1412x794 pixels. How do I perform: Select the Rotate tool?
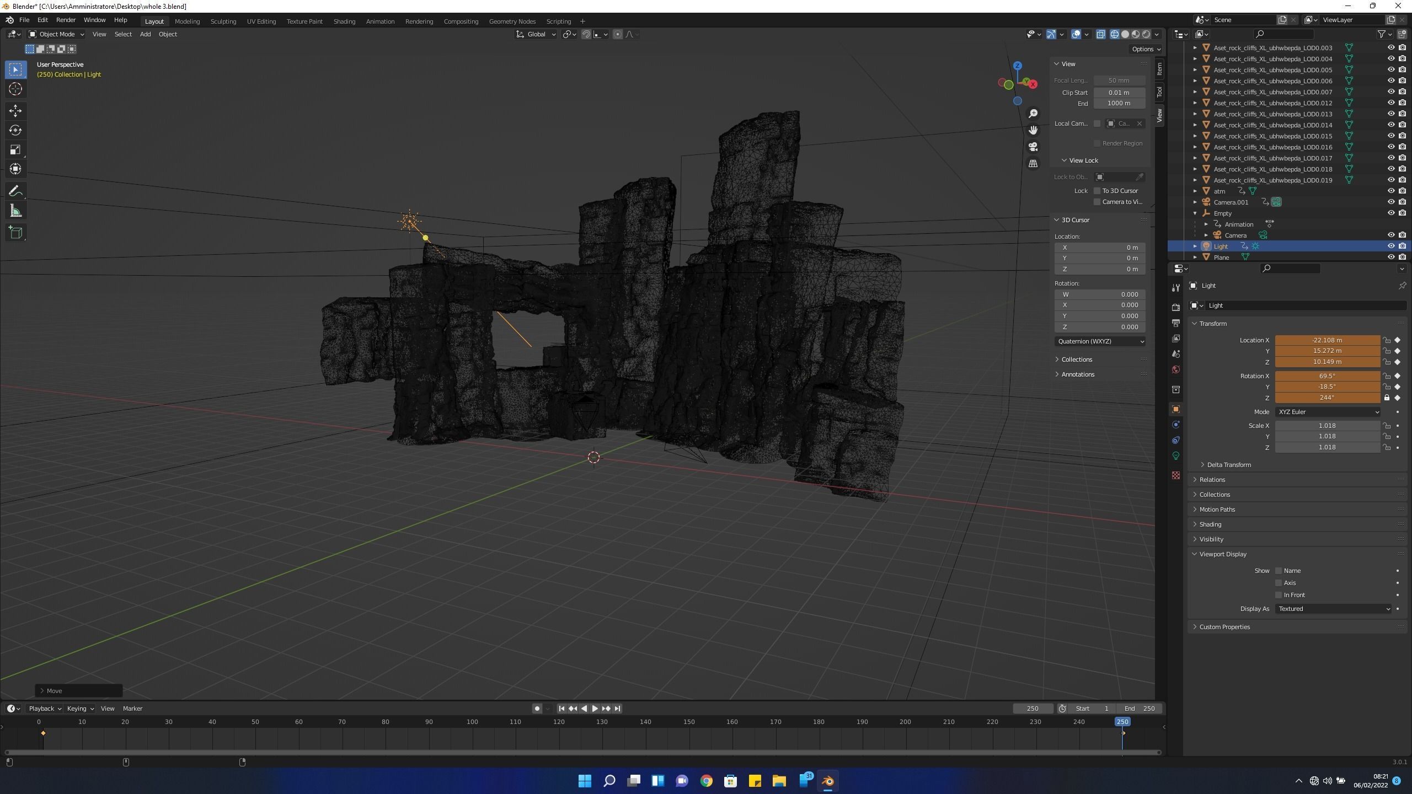point(15,130)
